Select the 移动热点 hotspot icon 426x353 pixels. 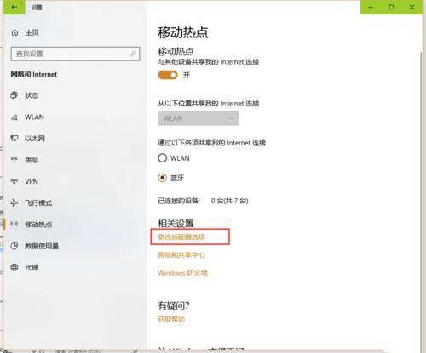tap(14, 225)
